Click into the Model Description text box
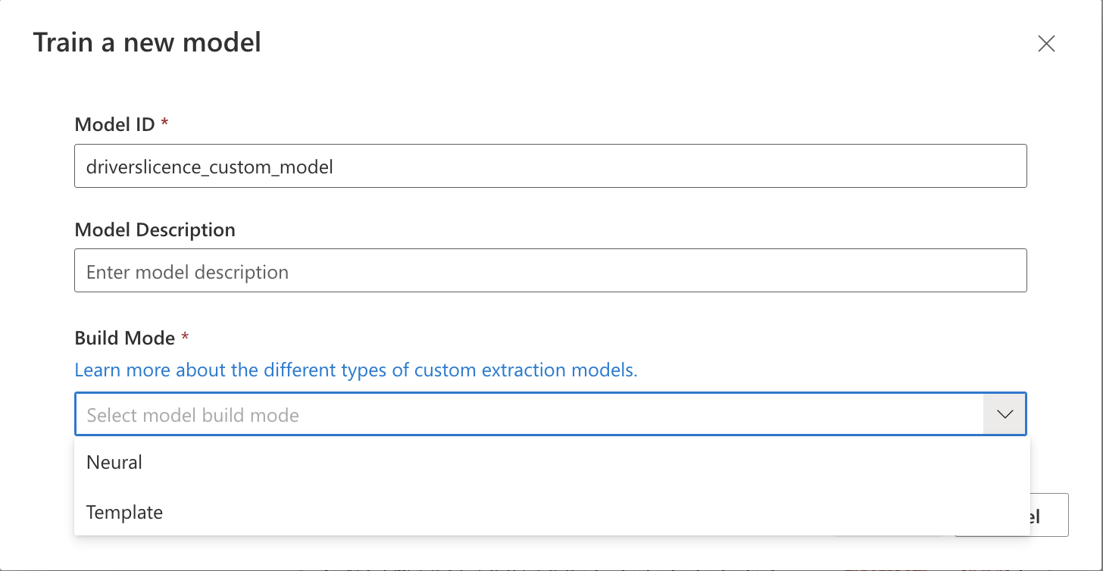This screenshot has width=1103, height=571. click(x=550, y=271)
